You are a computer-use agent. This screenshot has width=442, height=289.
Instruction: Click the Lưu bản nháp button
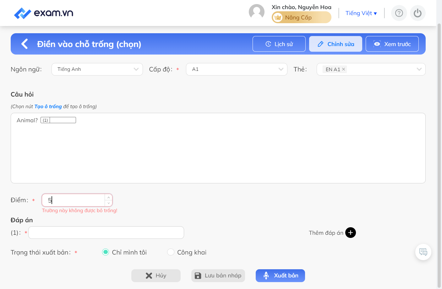click(x=218, y=276)
